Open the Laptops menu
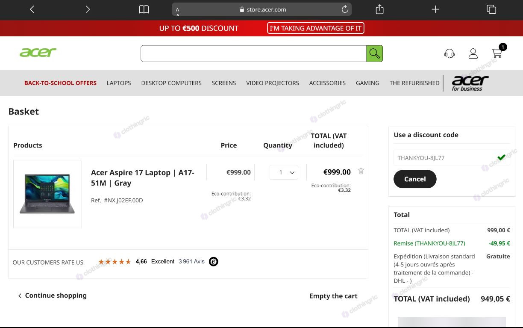This screenshot has width=523, height=328. 119,83
